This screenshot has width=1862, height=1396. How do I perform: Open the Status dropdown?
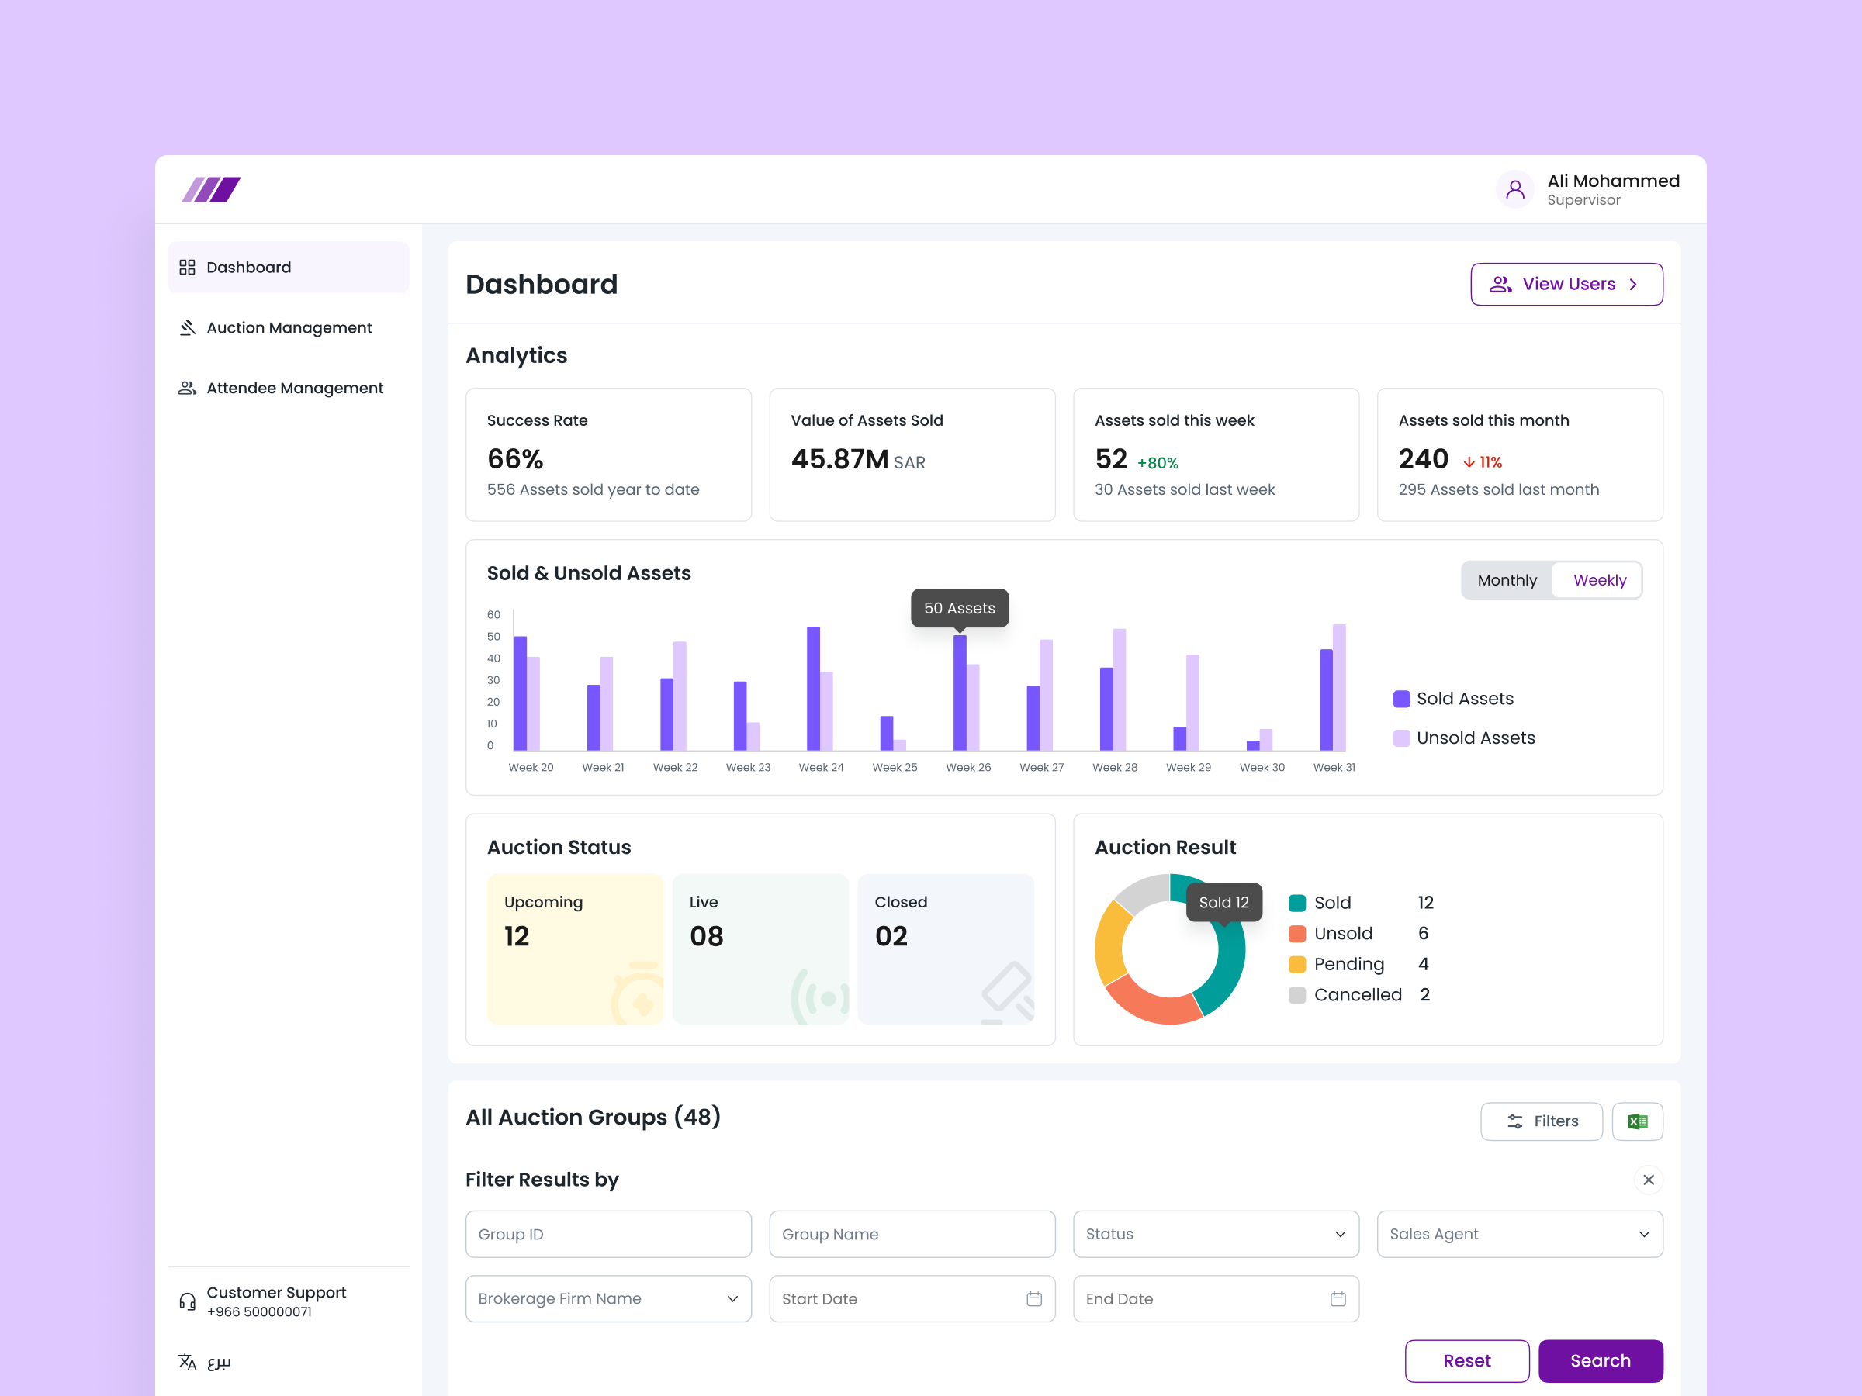[1215, 1234]
